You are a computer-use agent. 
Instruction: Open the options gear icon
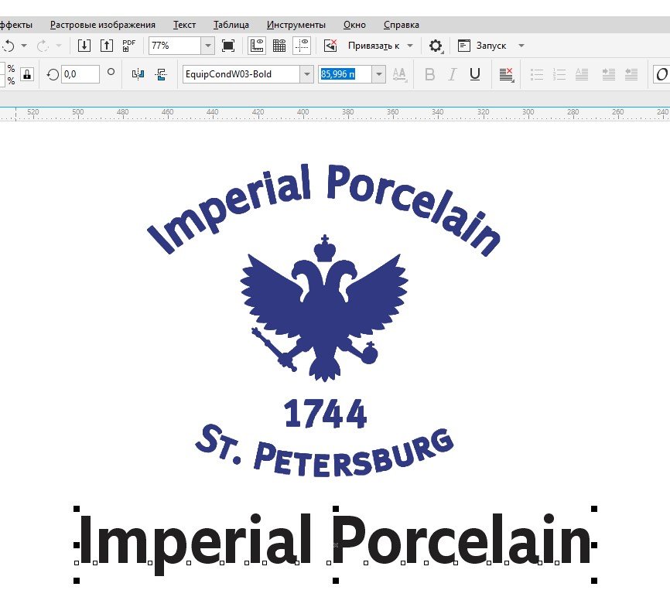click(436, 46)
